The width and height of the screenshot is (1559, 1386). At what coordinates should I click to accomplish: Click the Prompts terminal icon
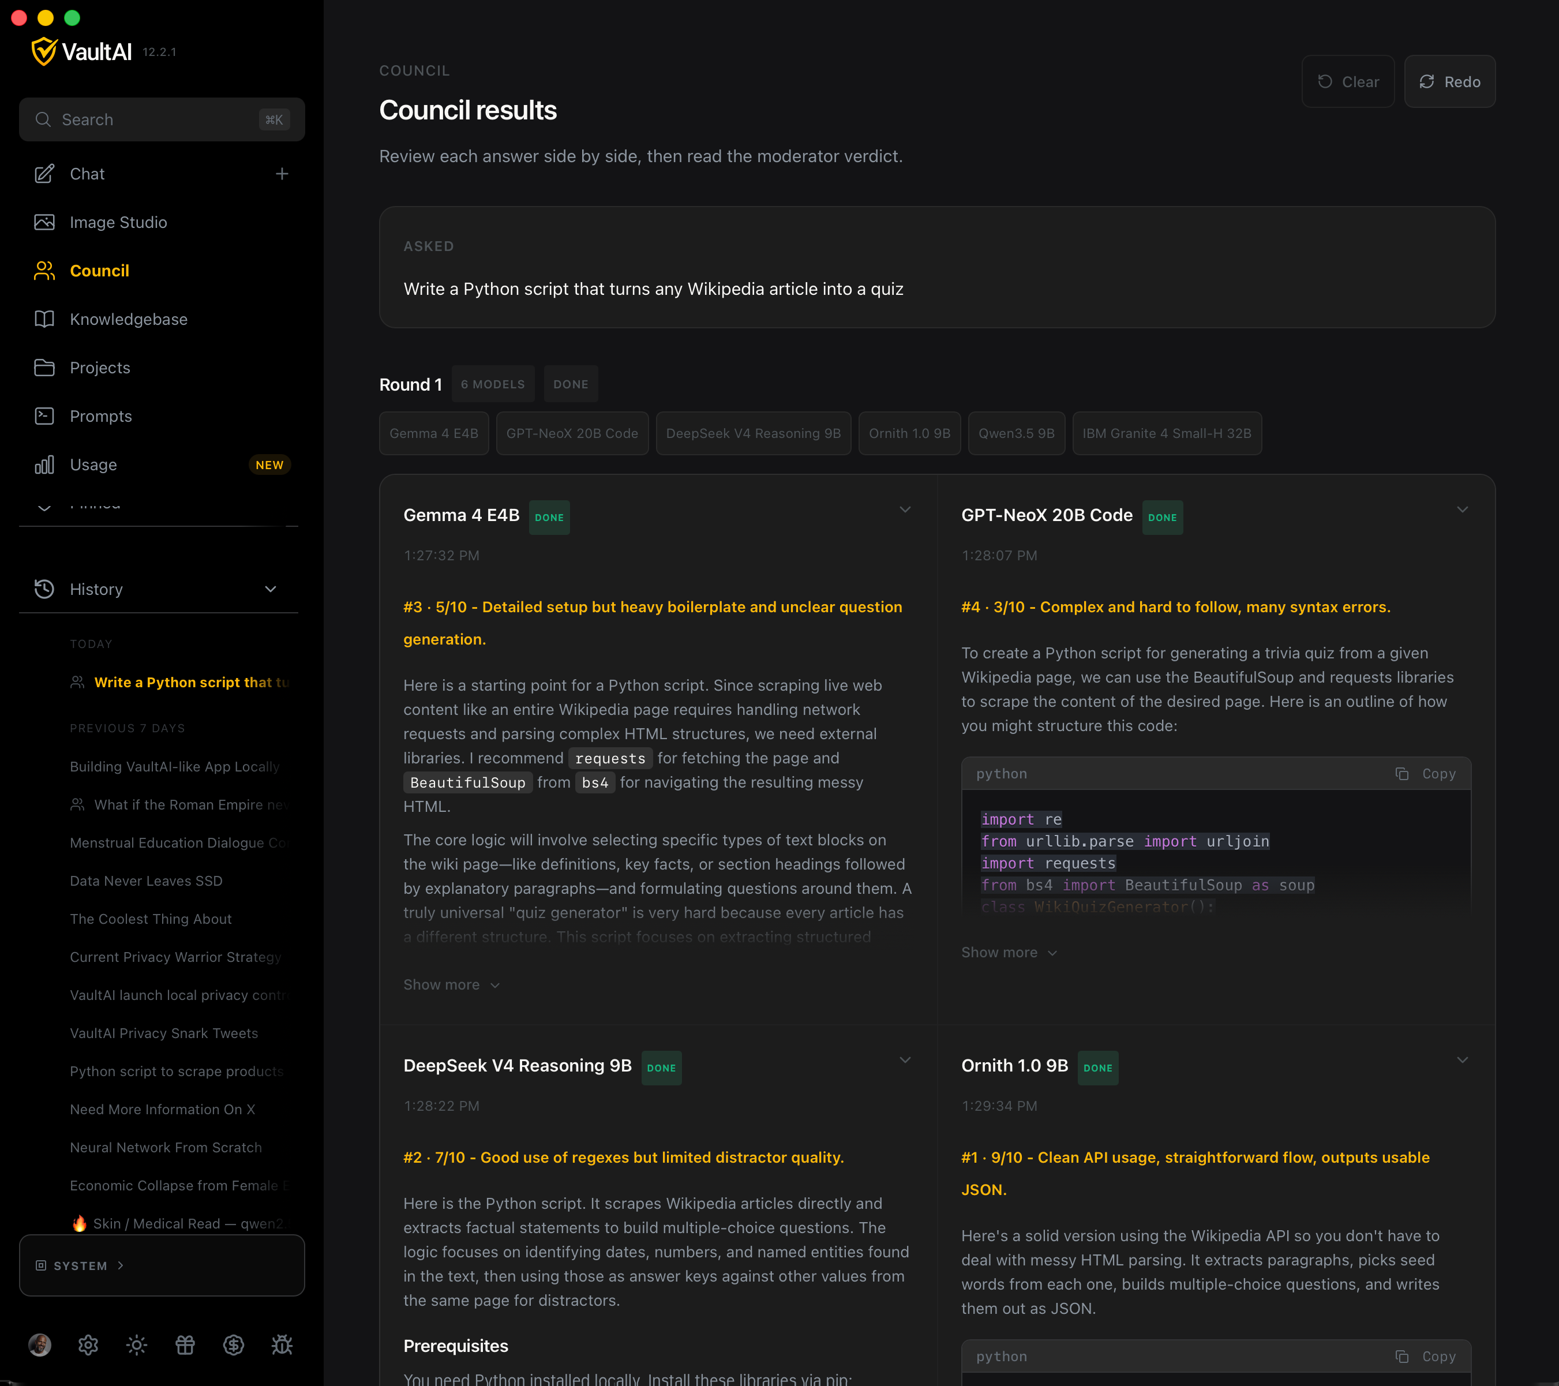pyautogui.click(x=44, y=415)
